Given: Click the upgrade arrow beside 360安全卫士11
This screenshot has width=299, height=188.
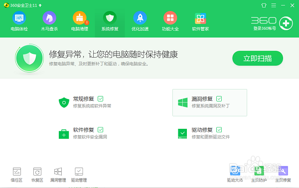Looking at the screenshot, I should pos(40,5).
